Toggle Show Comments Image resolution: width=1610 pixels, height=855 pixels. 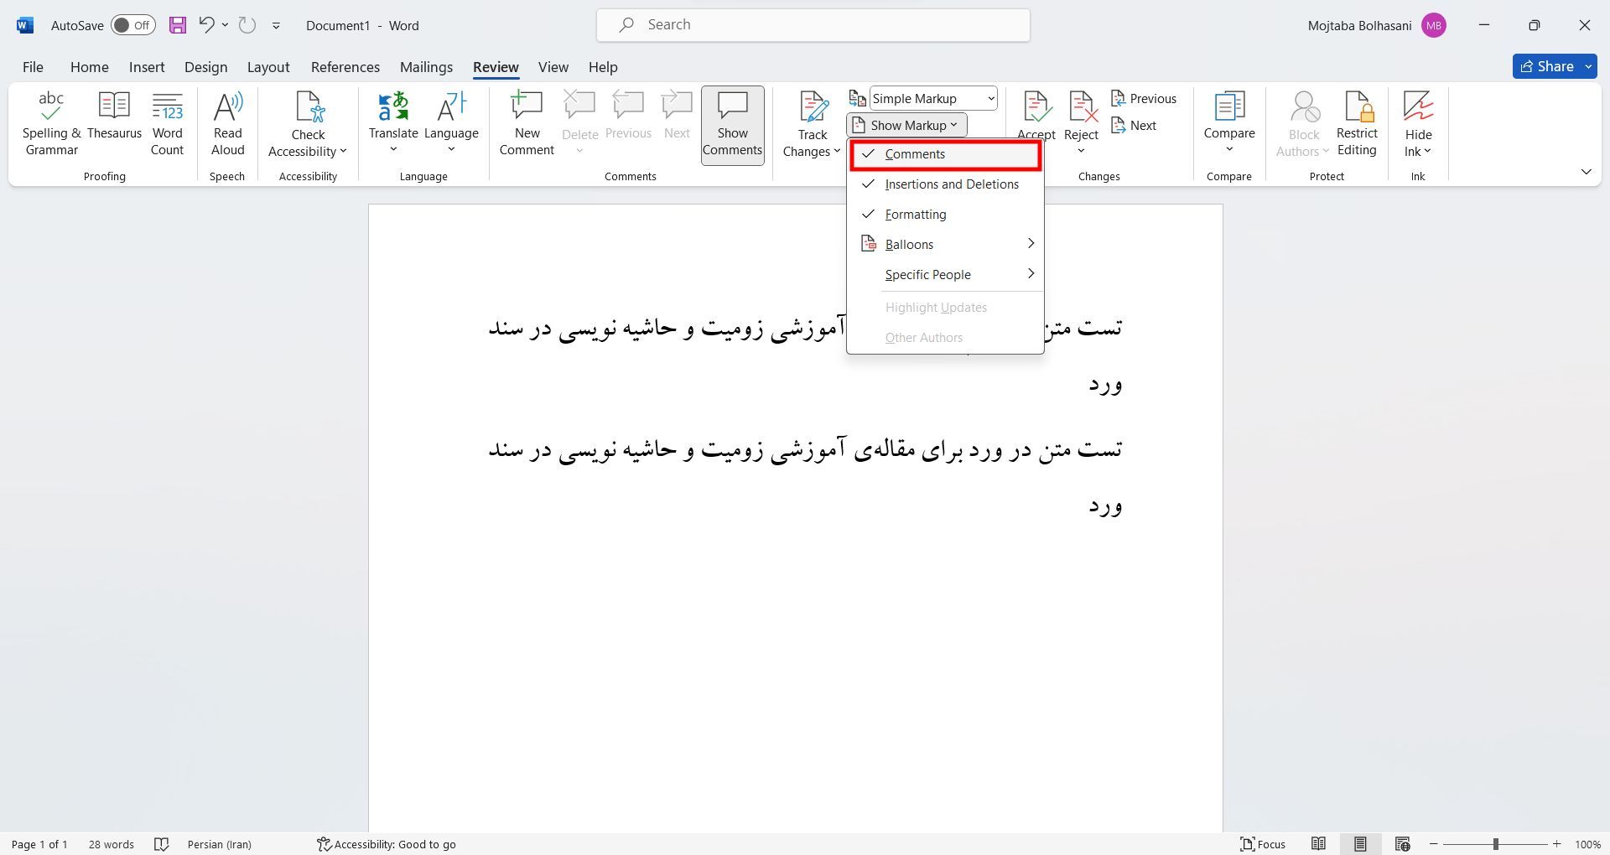pyautogui.click(x=731, y=124)
